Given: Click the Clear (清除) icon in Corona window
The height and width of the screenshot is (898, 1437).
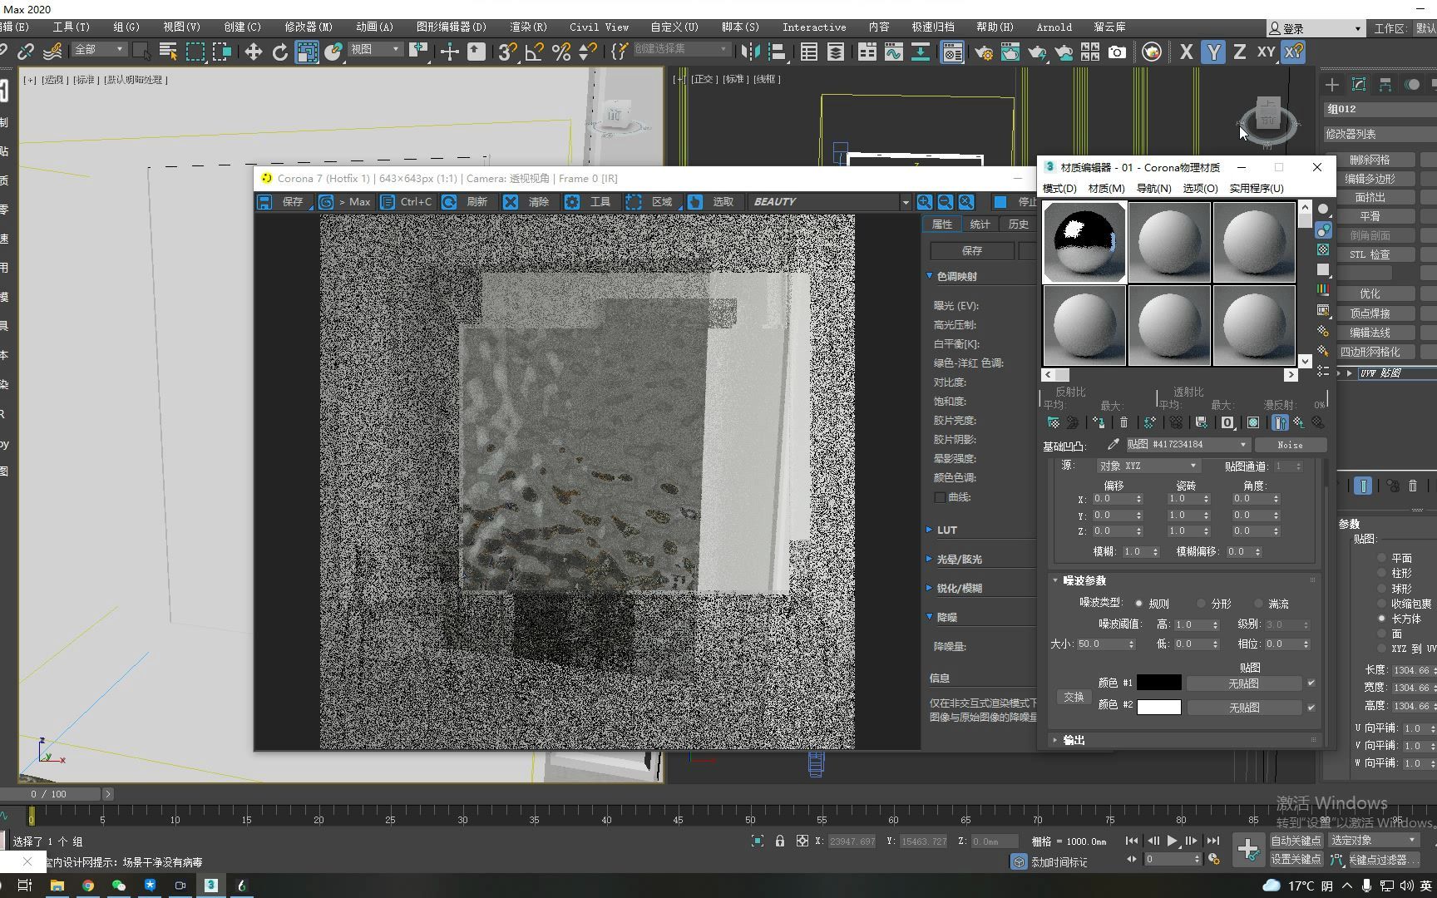Looking at the screenshot, I should 511,202.
